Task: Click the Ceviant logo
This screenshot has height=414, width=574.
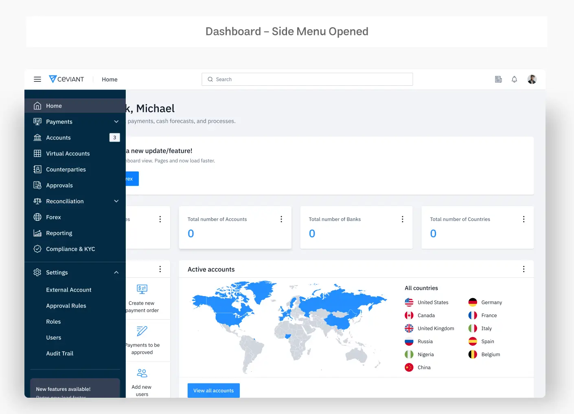Action: pos(66,79)
